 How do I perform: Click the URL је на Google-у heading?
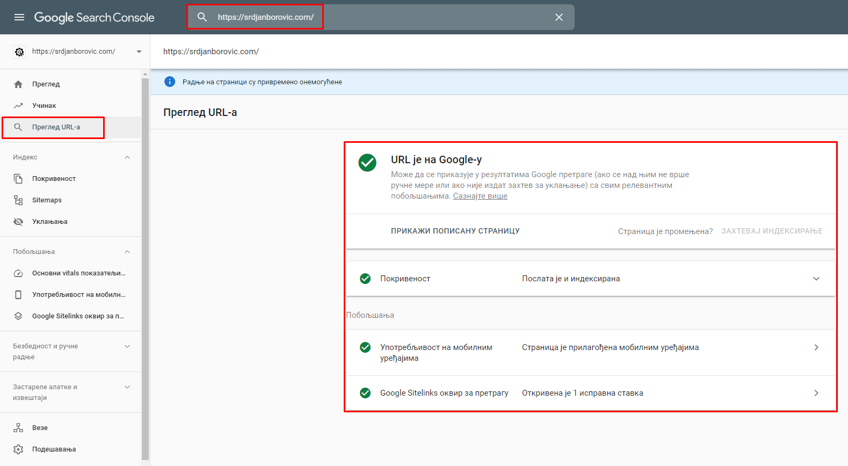(436, 159)
